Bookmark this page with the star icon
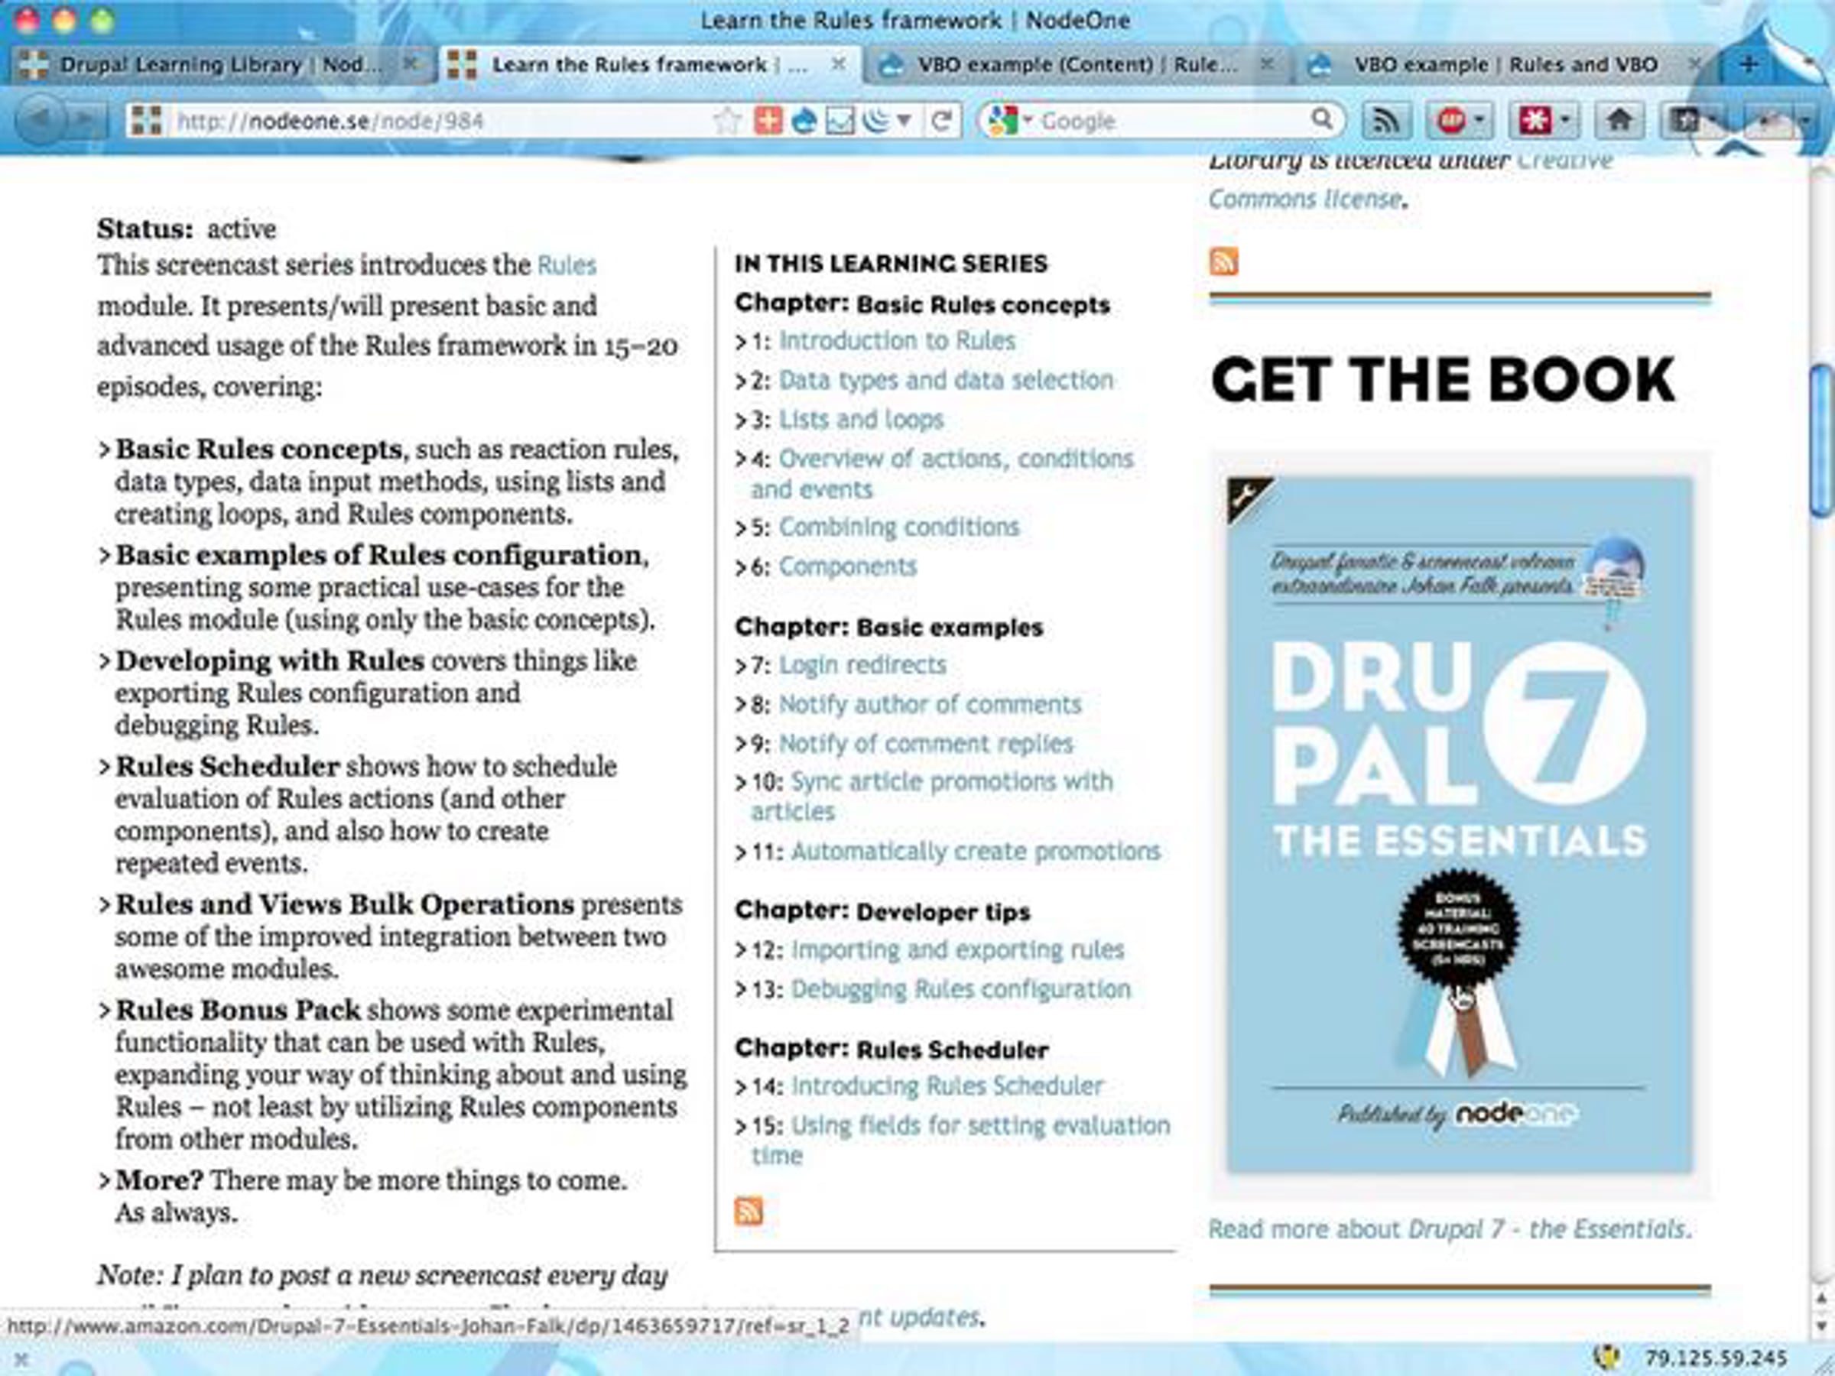 point(728,121)
